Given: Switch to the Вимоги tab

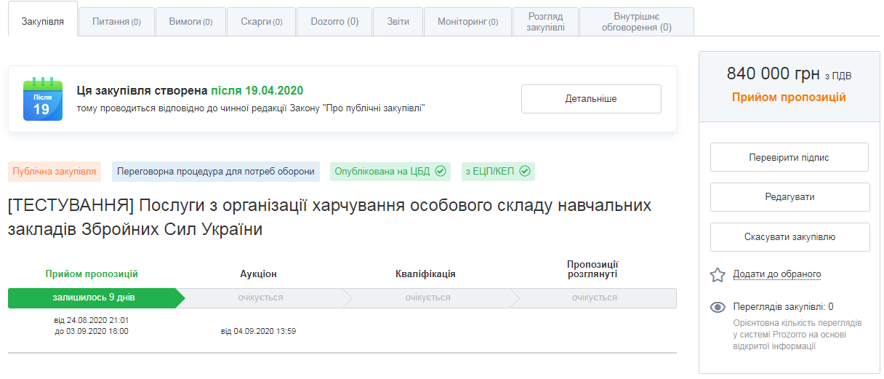Looking at the screenshot, I should 190,22.
